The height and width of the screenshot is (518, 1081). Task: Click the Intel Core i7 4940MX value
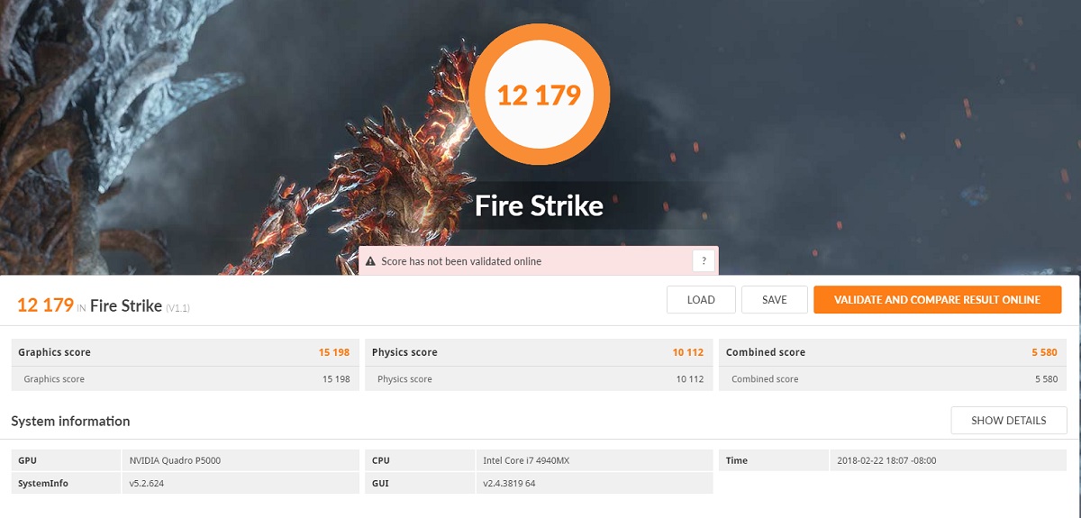pos(526,460)
